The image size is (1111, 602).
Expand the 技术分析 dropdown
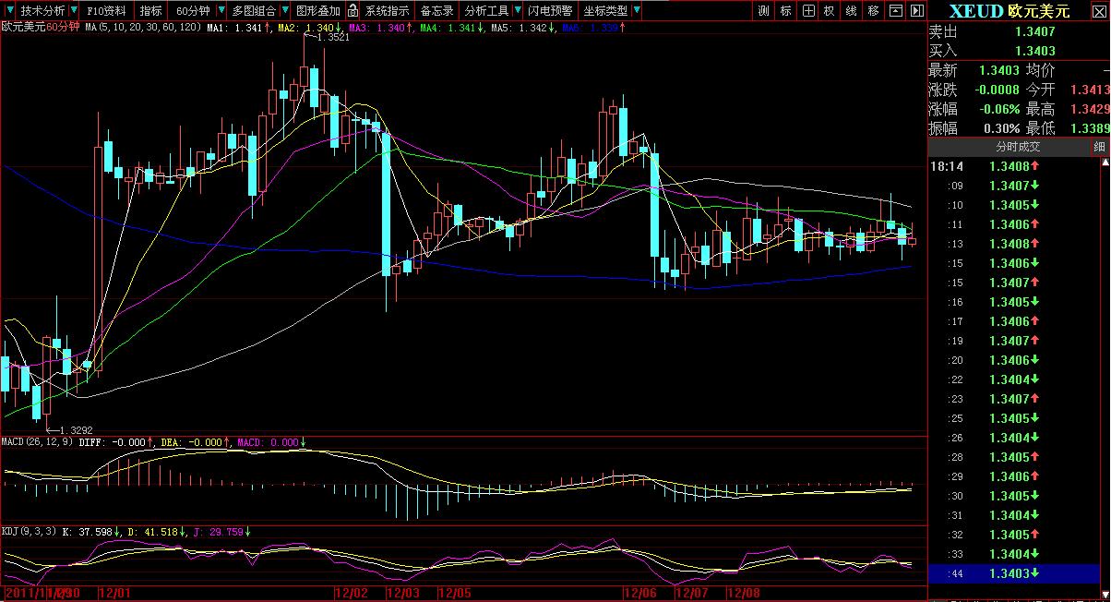pos(72,11)
